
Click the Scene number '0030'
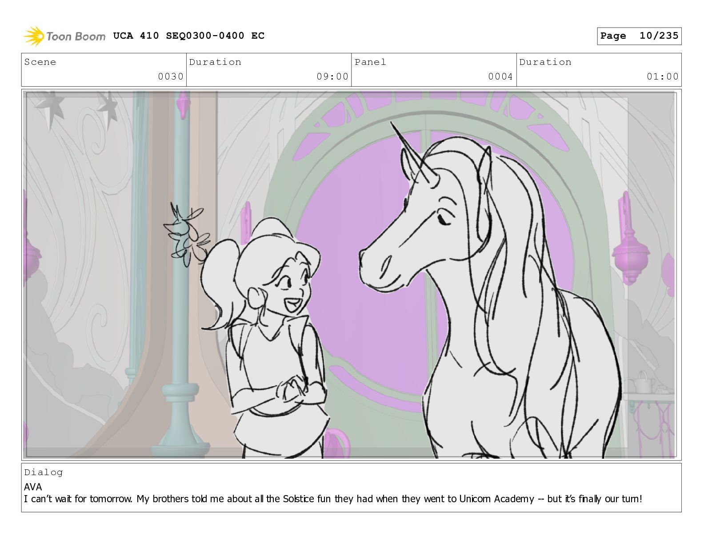tap(171, 76)
